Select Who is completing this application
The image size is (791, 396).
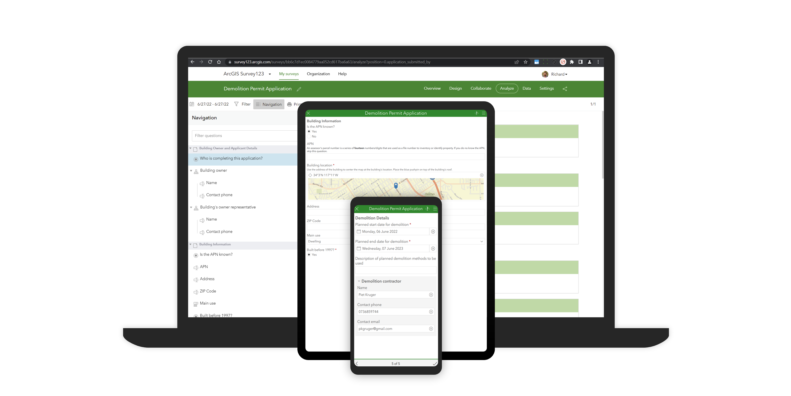pyautogui.click(x=243, y=159)
